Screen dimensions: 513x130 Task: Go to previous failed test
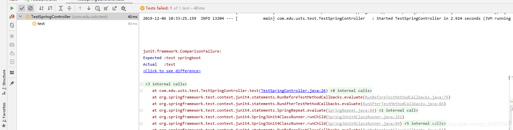[80, 8]
